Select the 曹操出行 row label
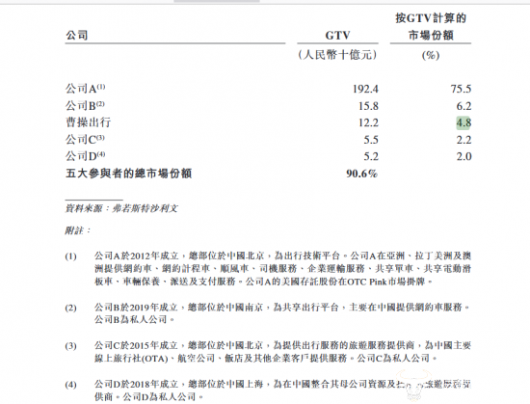 [x=89, y=122]
